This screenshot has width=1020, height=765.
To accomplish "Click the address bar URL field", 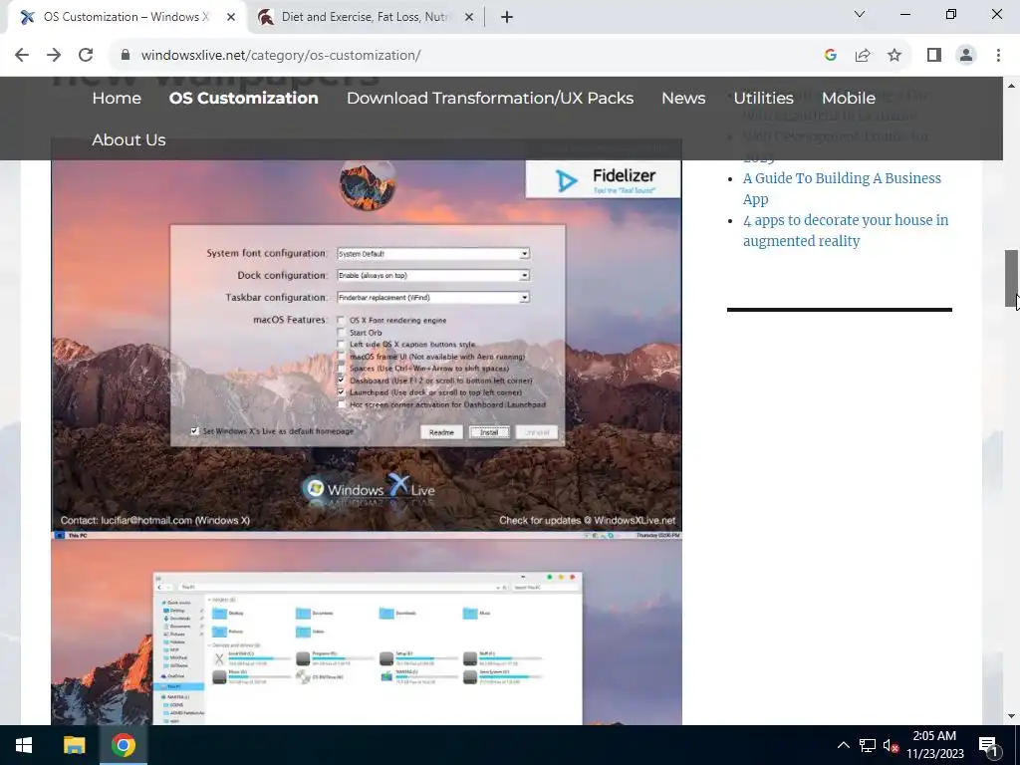I will pyautogui.click(x=468, y=56).
